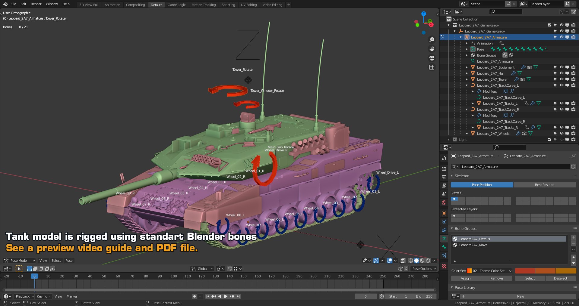The width and height of the screenshot is (579, 306).
Task: Click the Deselect bone group button
Action: [x=561, y=278]
